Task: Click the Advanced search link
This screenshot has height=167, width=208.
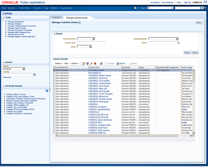Action: [x=7, y=77]
